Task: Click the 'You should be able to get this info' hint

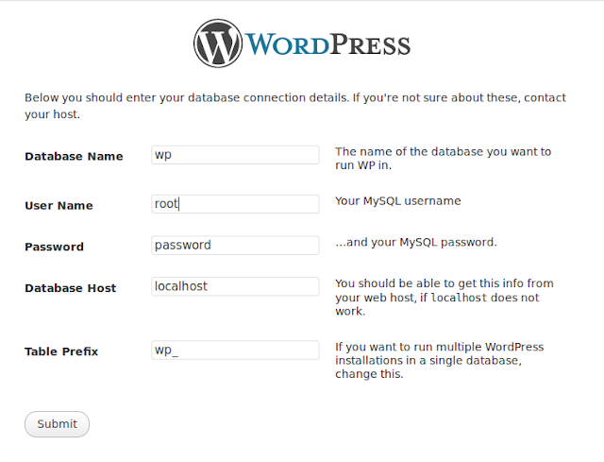Action: tap(445, 298)
